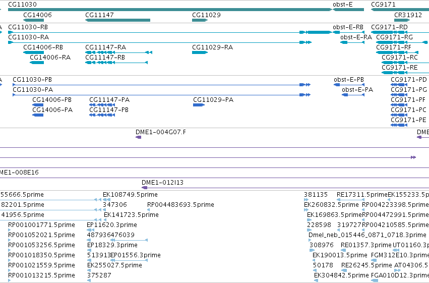Click the RP001018350.5prime EST label
Screen dimensions: 429x283
click(41, 255)
